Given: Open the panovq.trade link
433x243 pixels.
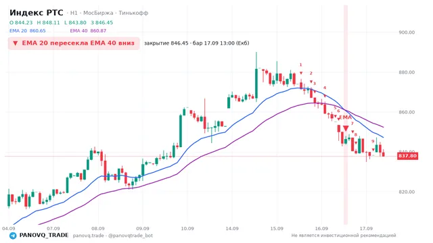Looking at the screenshot, I should (x=89, y=236).
